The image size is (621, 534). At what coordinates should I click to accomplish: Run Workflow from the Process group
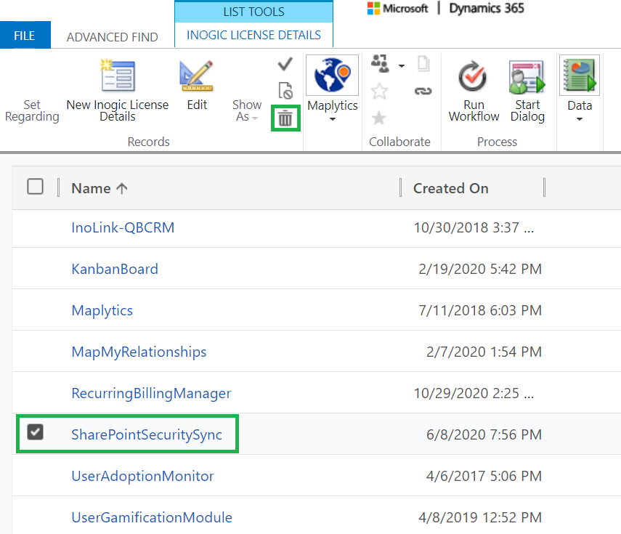point(474,92)
